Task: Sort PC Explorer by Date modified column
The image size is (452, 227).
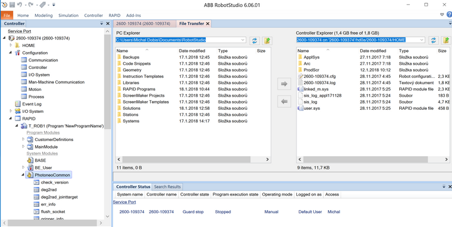Action: [192, 51]
